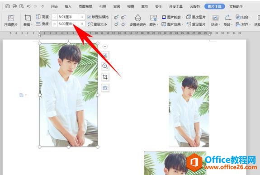Expand the quick access toolbar customize arrow
This screenshot has width=260, height=175.
pos(43,7)
